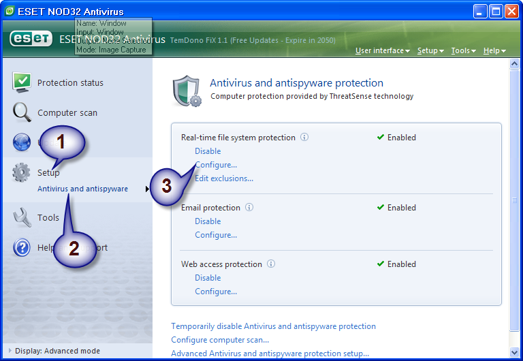Click Enabled status for Web access protection
The width and height of the screenshot is (523, 361).
(x=396, y=264)
